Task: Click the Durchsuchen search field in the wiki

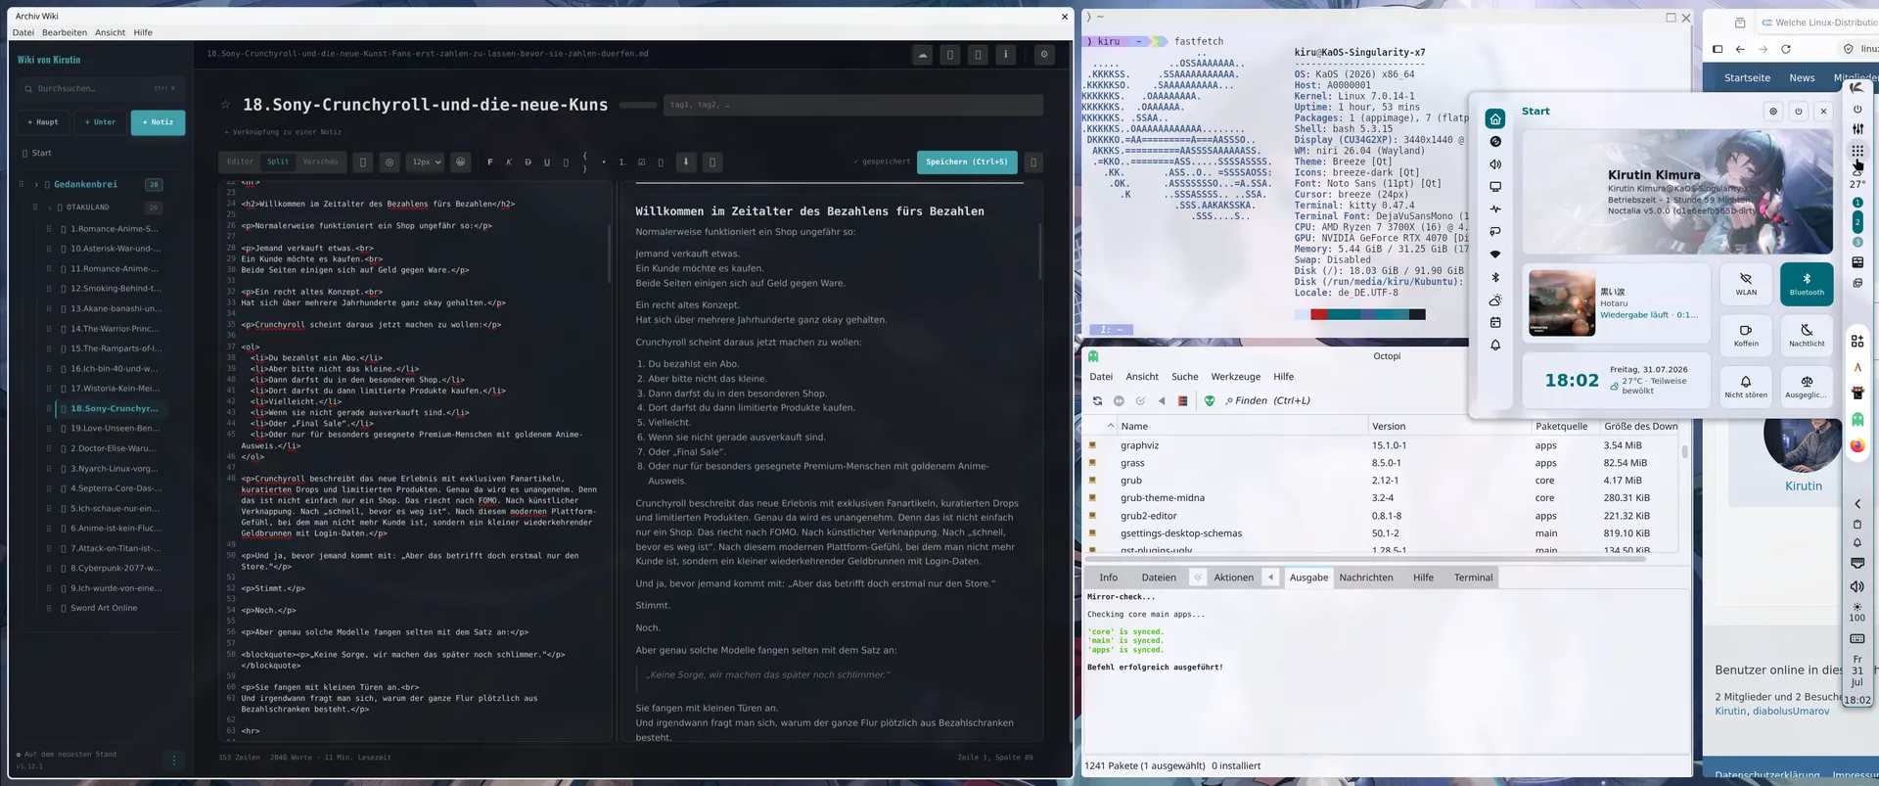Action: pos(101,89)
